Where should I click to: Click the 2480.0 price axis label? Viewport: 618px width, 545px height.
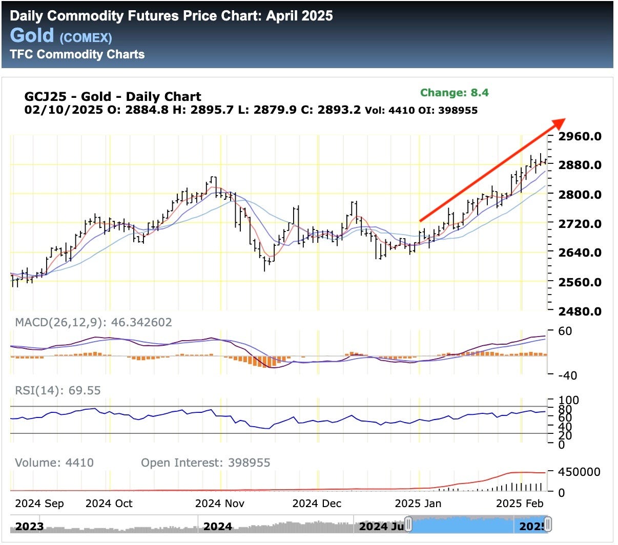click(x=580, y=311)
